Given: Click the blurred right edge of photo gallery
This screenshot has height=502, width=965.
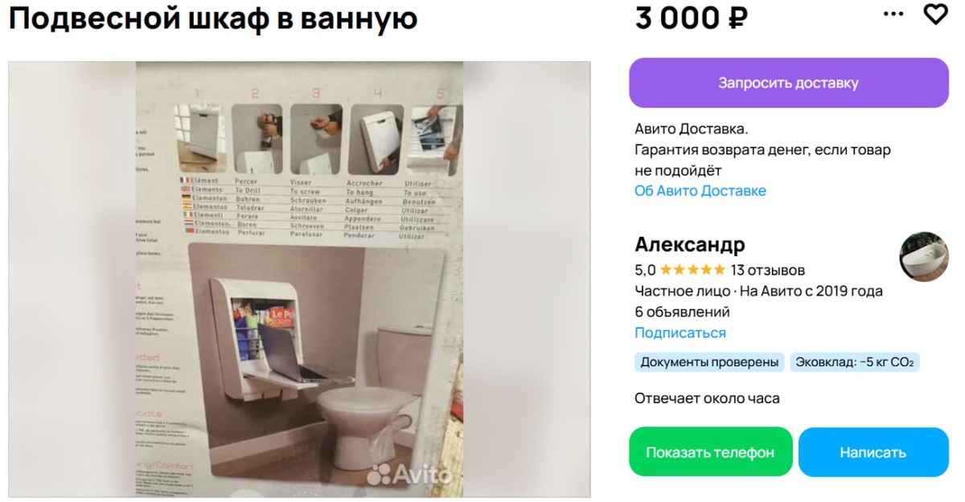Looking at the screenshot, I should [x=527, y=279].
